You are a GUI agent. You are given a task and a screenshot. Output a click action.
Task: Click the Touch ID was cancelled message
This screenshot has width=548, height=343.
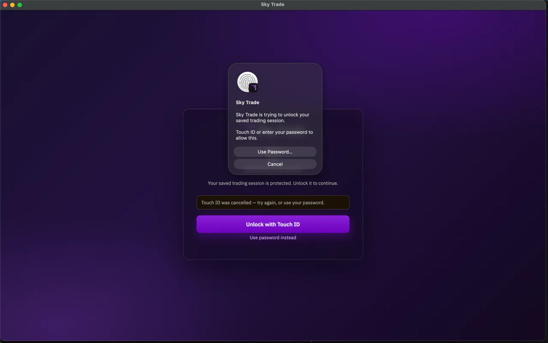[x=273, y=203]
